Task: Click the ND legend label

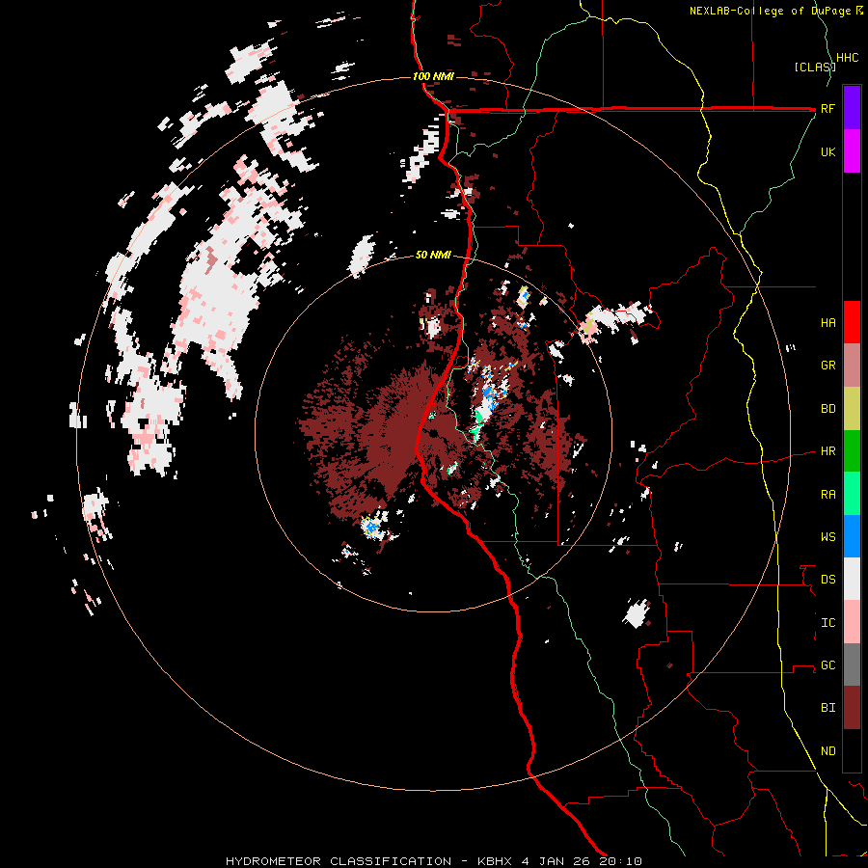Action: (827, 751)
